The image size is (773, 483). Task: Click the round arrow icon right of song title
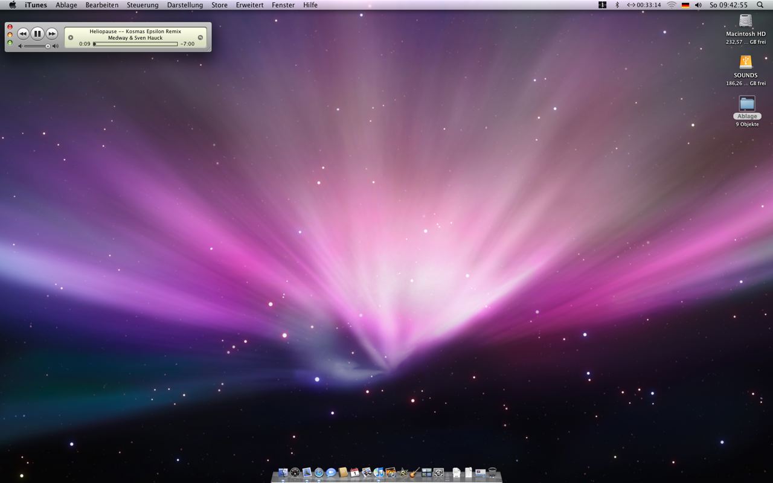200,37
